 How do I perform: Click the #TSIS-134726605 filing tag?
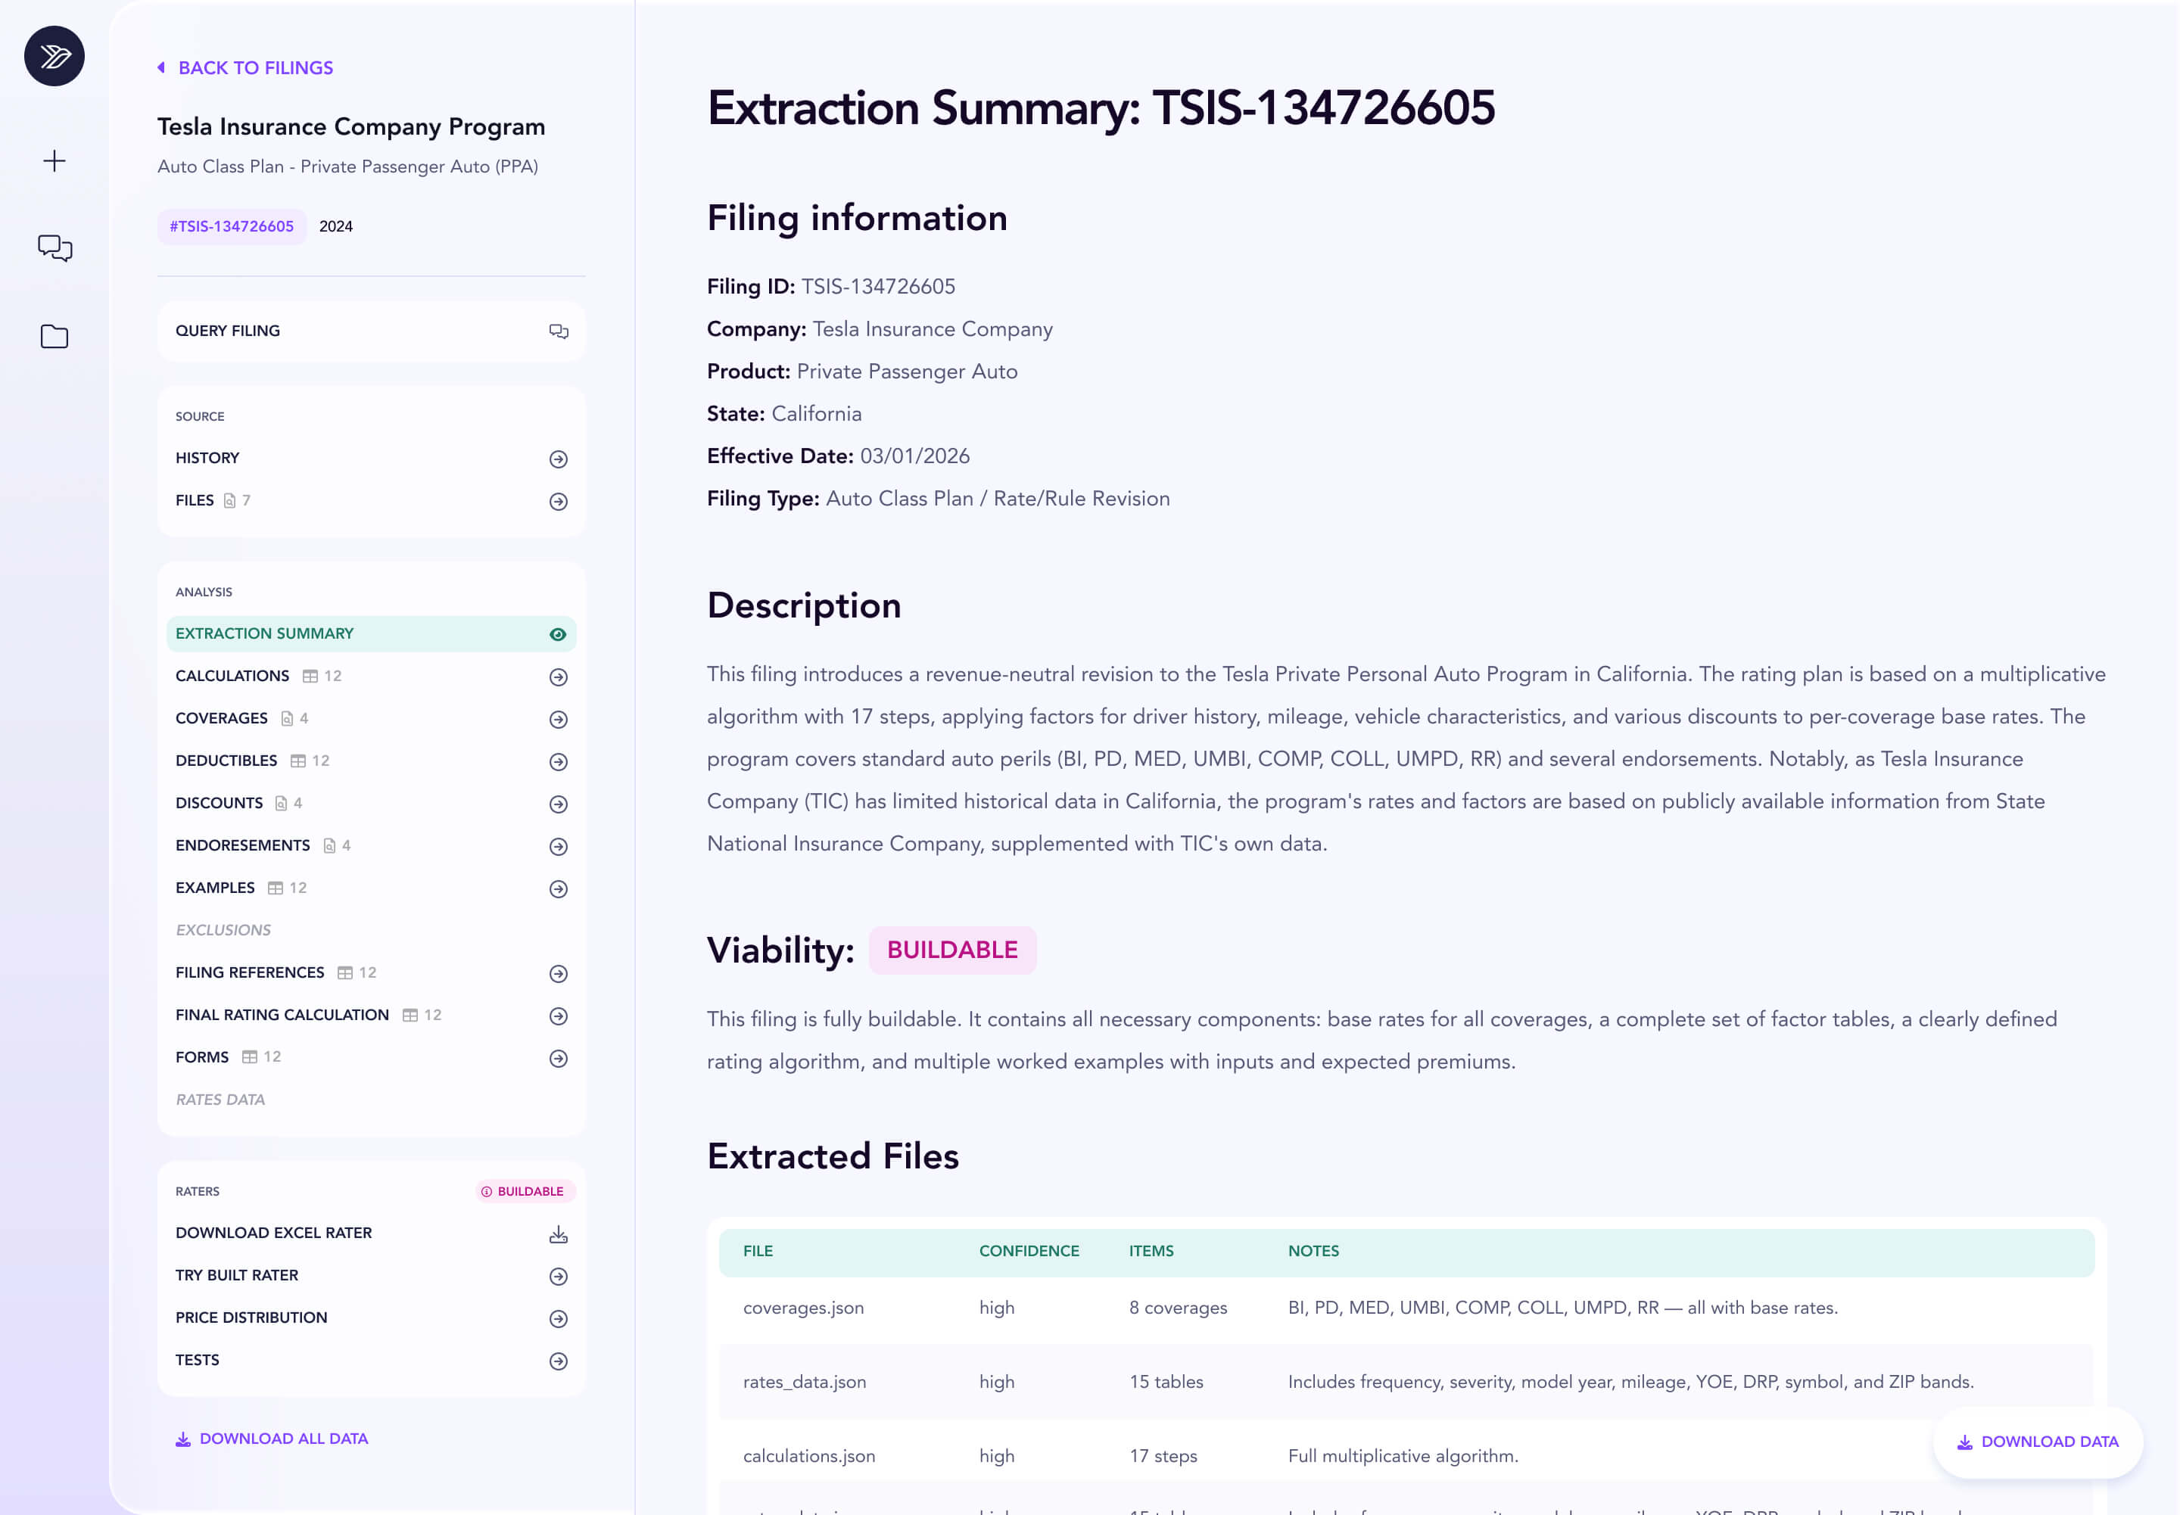pos(232,226)
